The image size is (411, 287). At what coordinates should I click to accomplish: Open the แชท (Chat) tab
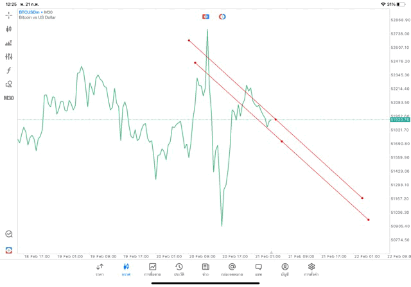point(258,269)
